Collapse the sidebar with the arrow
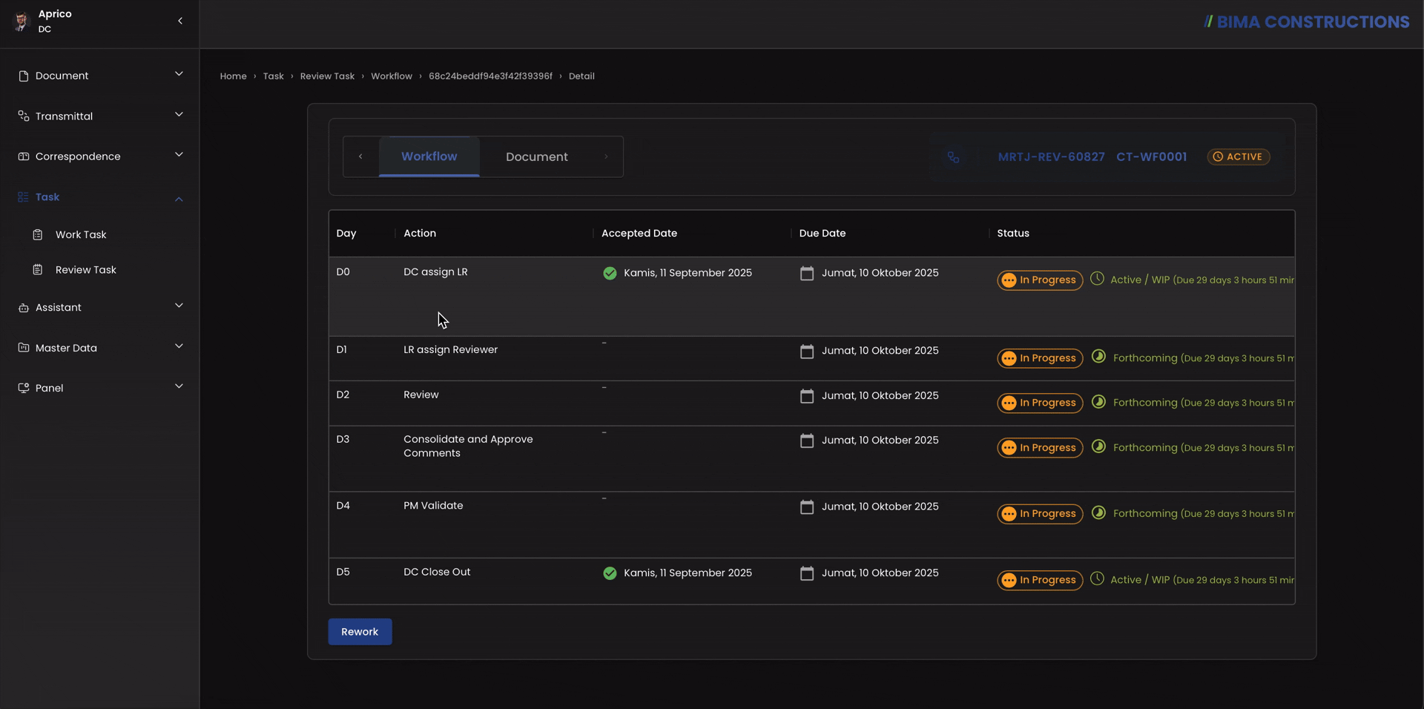The height and width of the screenshot is (709, 1424). coord(180,21)
